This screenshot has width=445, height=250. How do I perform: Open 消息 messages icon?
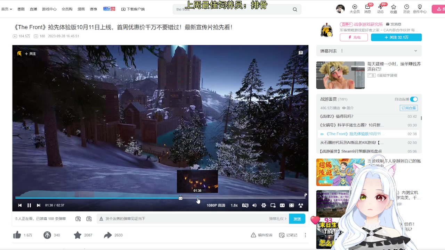(367, 9)
